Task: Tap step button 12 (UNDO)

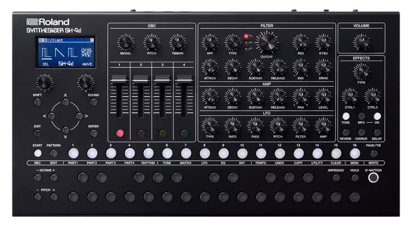Action: (280, 153)
